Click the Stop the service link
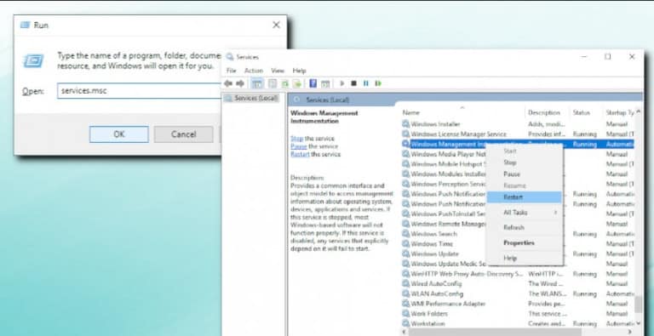The height and width of the screenshot is (336, 654). pyautogui.click(x=296, y=139)
